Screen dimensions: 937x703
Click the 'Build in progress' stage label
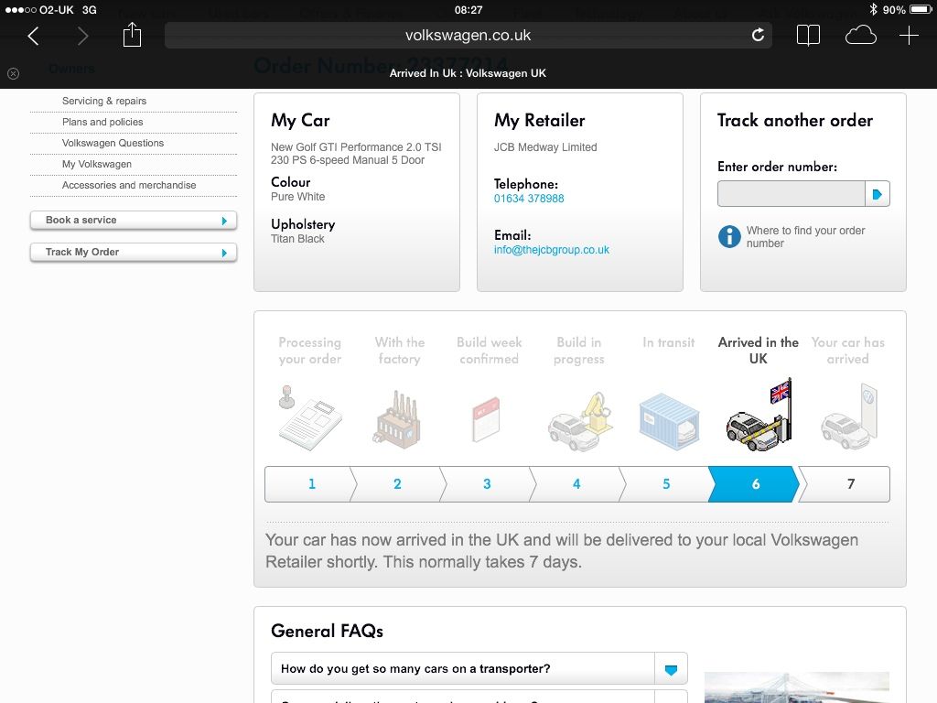coord(579,351)
